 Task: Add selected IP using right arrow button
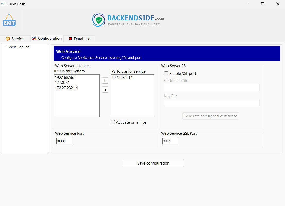pos(105,81)
